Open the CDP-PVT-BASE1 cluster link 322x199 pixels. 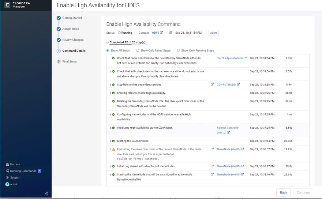[227, 84]
